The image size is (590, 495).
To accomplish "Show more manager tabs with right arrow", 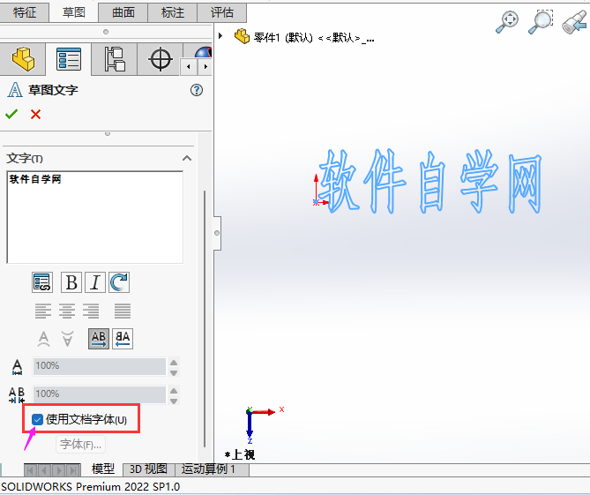I will tap(205, 67).
